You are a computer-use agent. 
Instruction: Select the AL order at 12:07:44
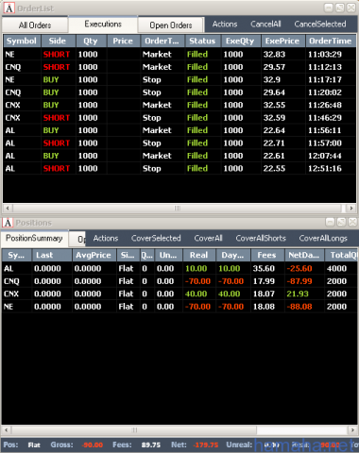[x=179, y=156]
